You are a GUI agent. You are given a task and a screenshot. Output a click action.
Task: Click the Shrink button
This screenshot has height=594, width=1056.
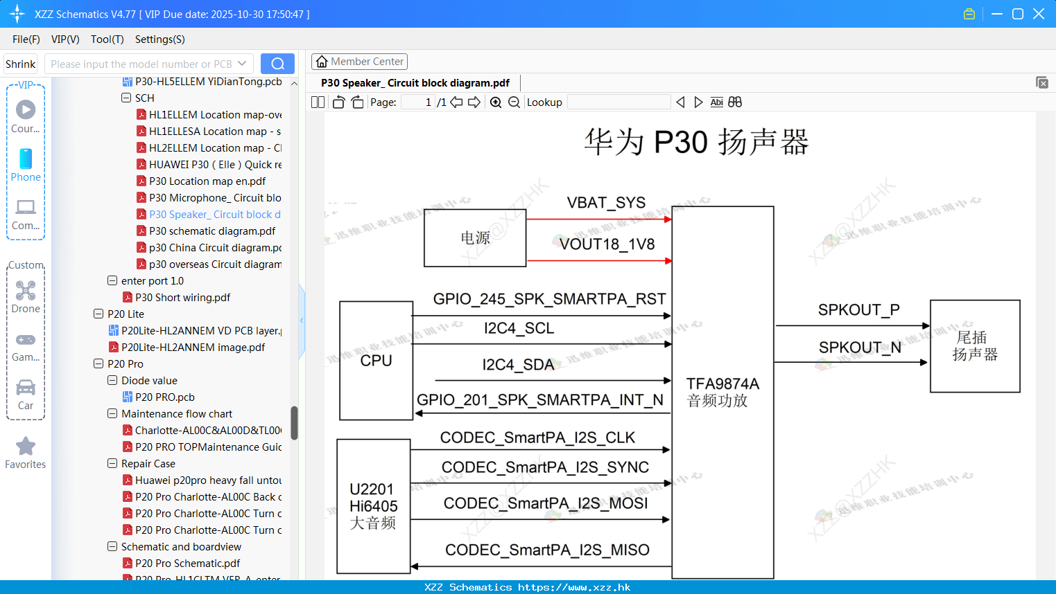coord(21,64)
